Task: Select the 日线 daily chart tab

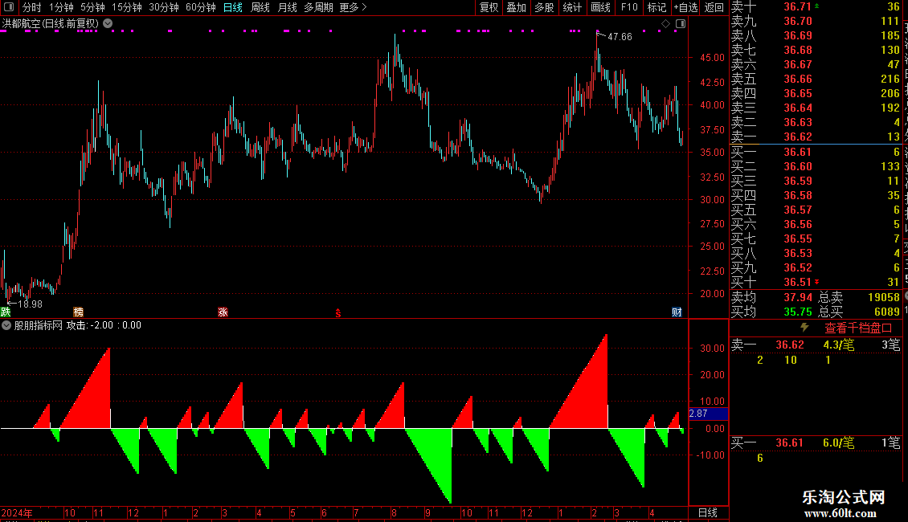Action: pyautogui.click(x=233, y=7)
